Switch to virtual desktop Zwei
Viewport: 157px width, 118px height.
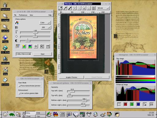(x=30, y=116)
